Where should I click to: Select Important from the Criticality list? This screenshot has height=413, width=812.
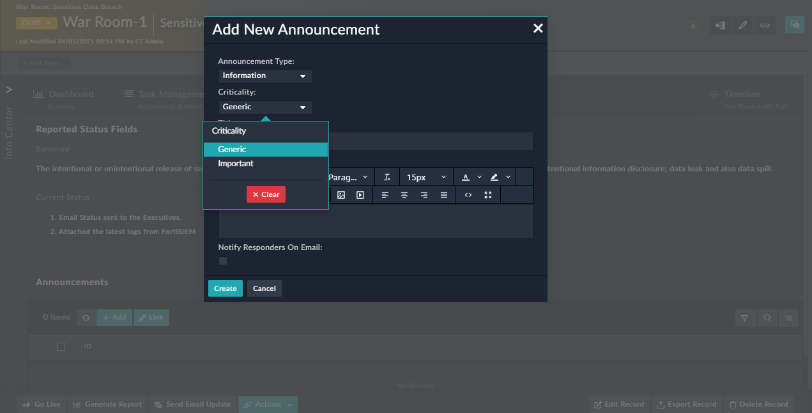click(236, 163)
